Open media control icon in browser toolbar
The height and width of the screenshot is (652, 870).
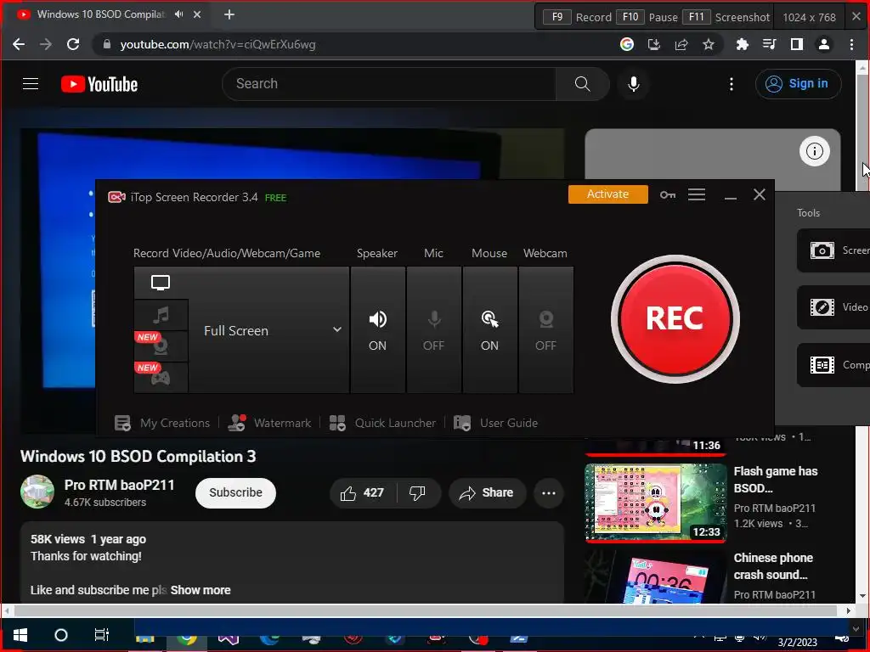coord(769,44)
